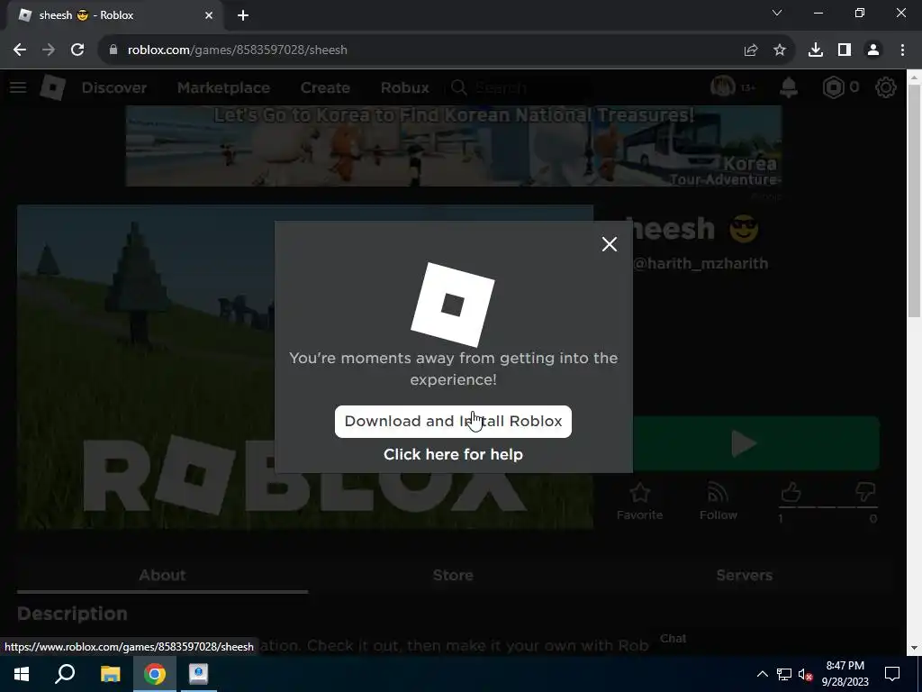Image resolution: width=922 pixels, height=692 pixels.
Task: Click Download and Install Roblox button
Action: [x=453, y=422]
